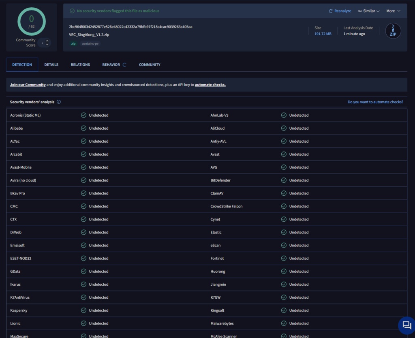The height and width of the screenshot is (338, 415).
Task: Vote community score down arrow
Action: pos(47,45)
